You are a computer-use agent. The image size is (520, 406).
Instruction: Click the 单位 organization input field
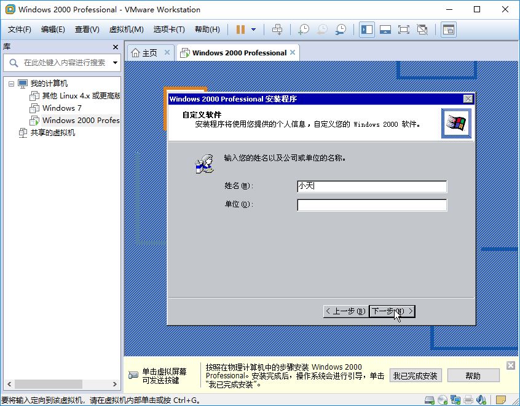(372, 205)
